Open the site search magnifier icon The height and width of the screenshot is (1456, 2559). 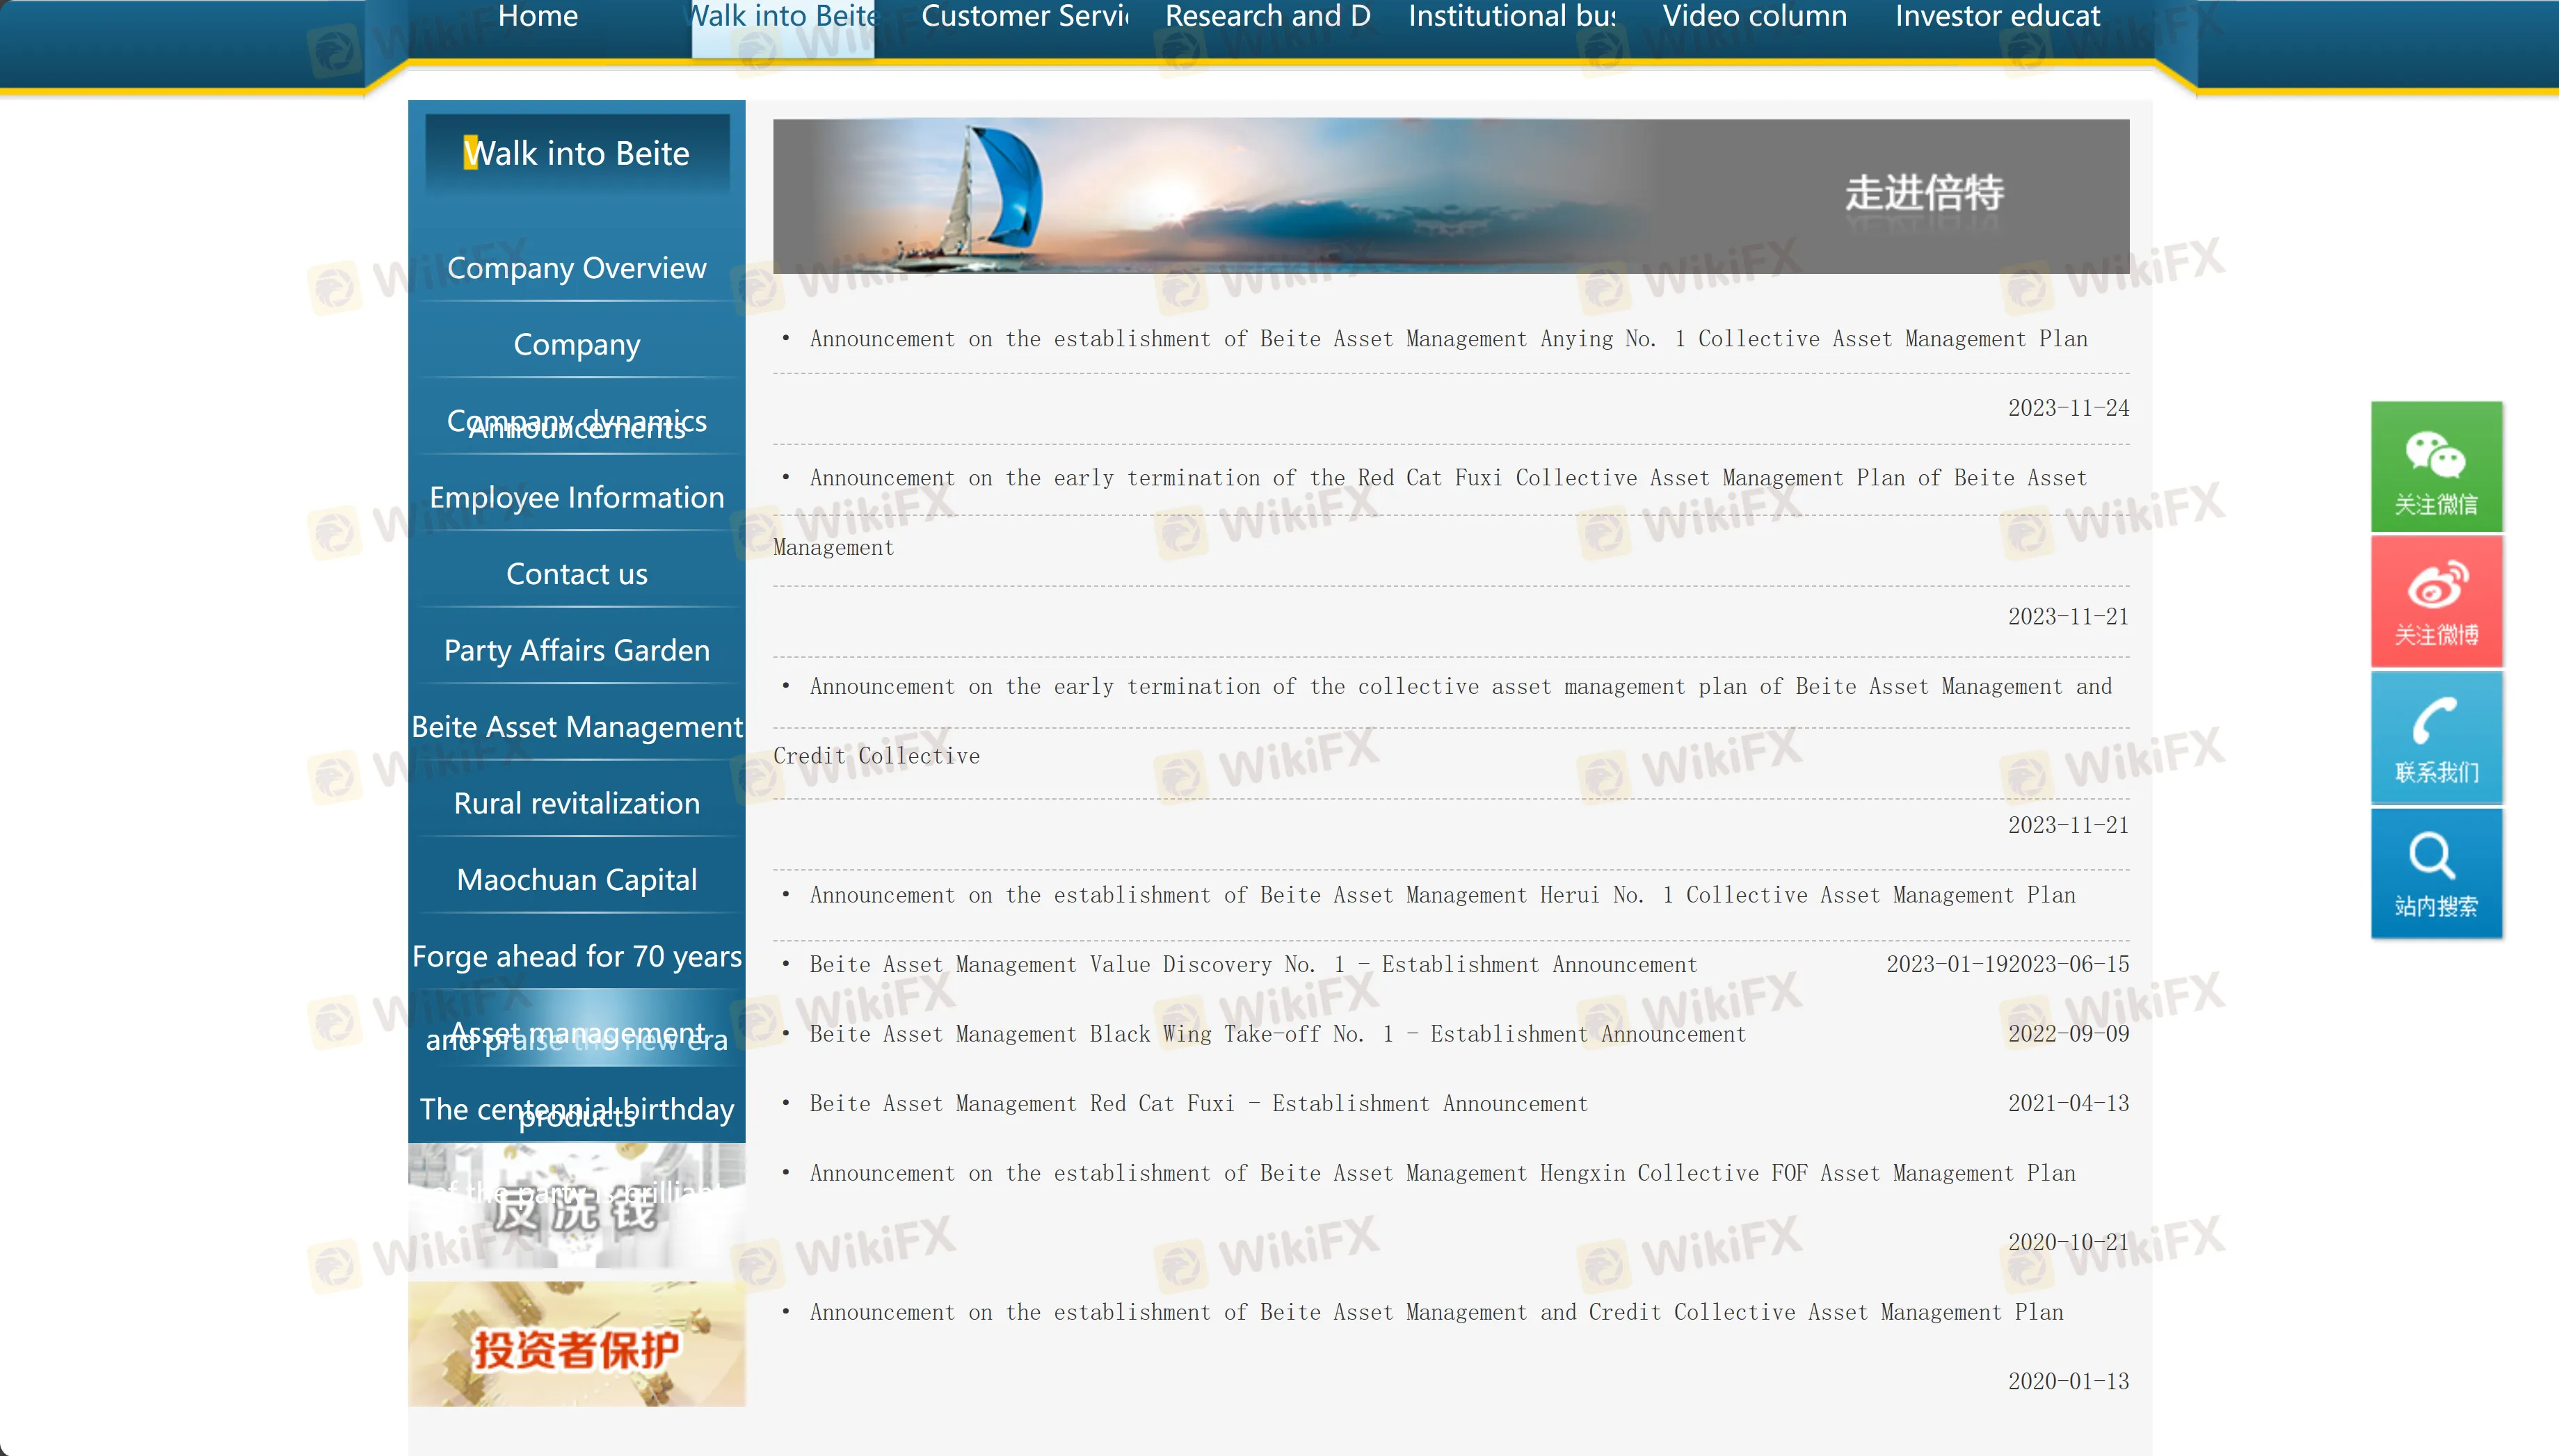click(x=2436, y=872)
